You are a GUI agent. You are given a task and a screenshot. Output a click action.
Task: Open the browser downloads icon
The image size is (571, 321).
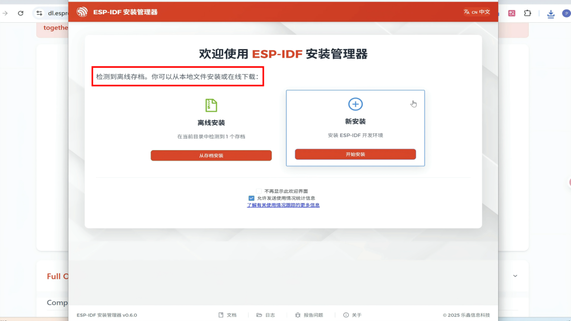(x=550, y=13)
